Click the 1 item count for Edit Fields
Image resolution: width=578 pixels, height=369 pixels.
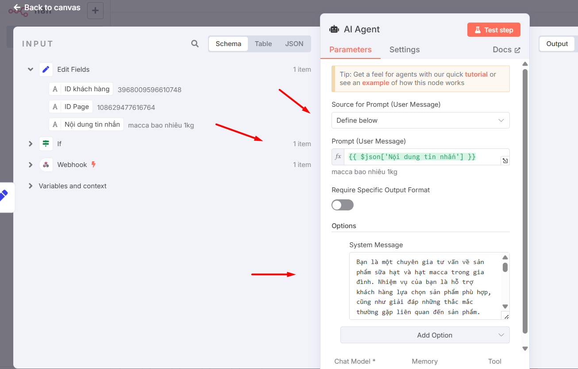(x=302, y=70)
